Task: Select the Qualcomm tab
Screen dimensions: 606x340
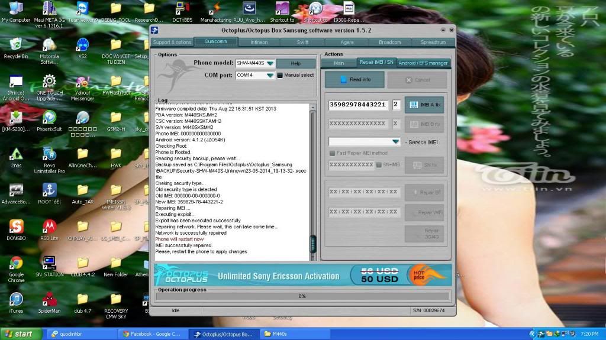Action: pos(215,41)
